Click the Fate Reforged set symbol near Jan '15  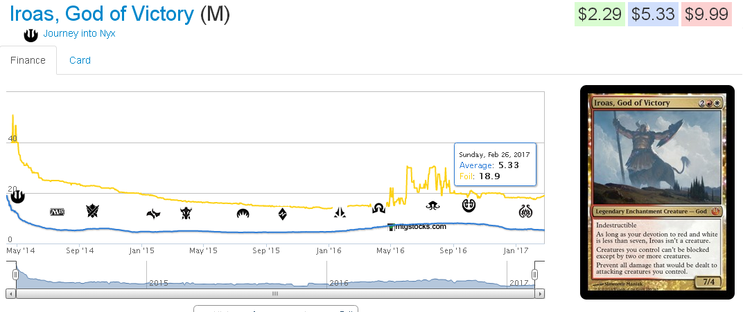pos(153,214)
